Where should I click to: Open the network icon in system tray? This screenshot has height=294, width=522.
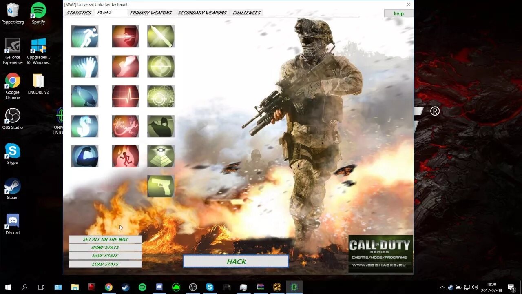467,287
